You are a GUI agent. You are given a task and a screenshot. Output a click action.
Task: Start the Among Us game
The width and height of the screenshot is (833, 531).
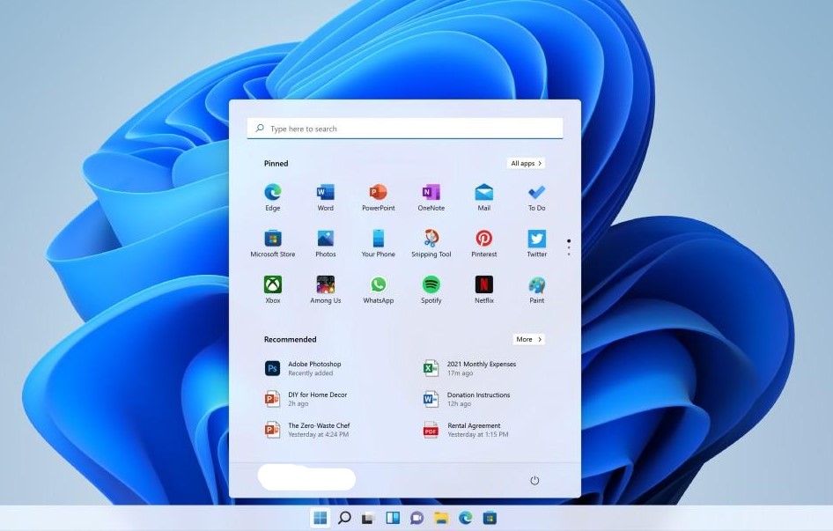[325, 290]
